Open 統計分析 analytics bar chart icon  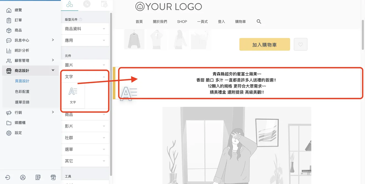coord(9,51)
